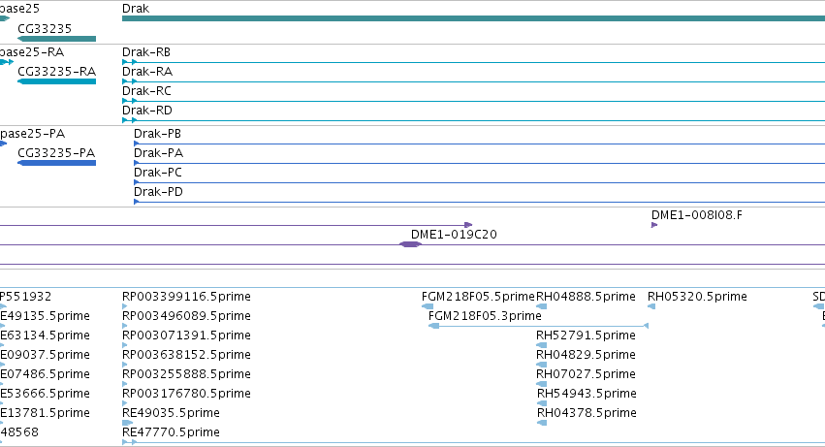Click the RH54943.5prime EST label
This screenshot has height=447, width=825.
[587, 394]
